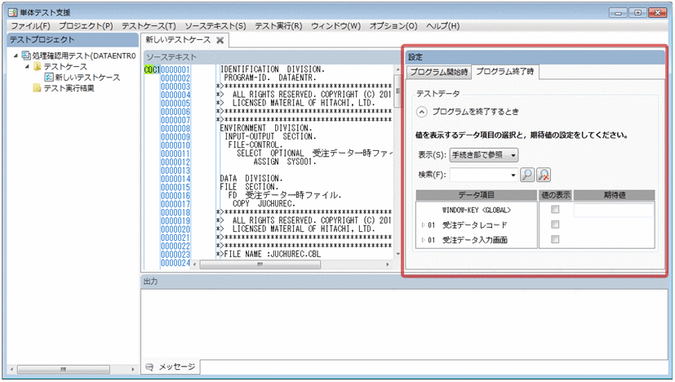Maximize the 単体テスト支援 window
The width and height of the screenshot is (675, 382).
pyautogui.click(x=637, y=13)
